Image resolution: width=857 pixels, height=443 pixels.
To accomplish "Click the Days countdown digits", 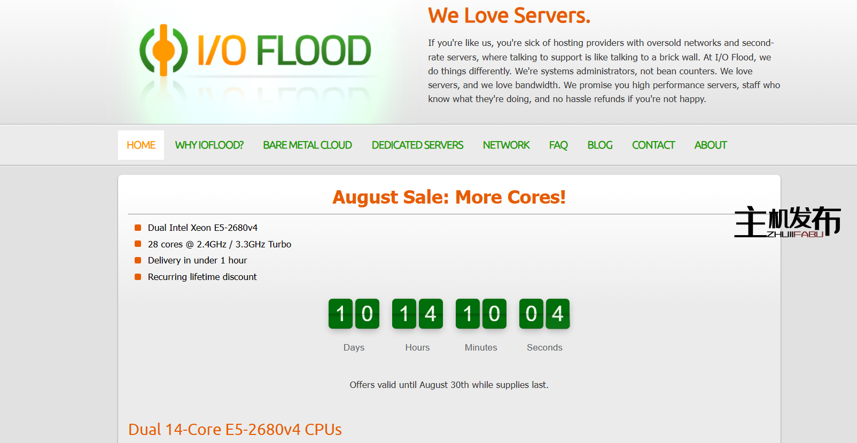I will pyautogui.click(x=354, y=314).
